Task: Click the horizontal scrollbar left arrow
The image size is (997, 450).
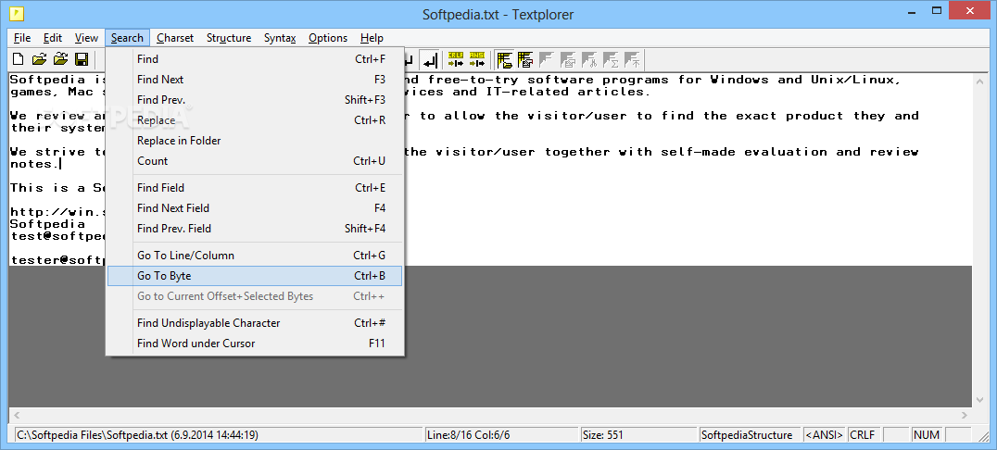Action: [17, 416]
